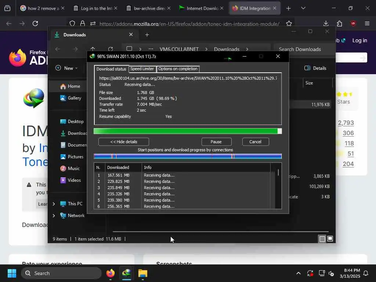376x282 pixels.
Task: Click File Explorer forward arrow
Action: 75,49
